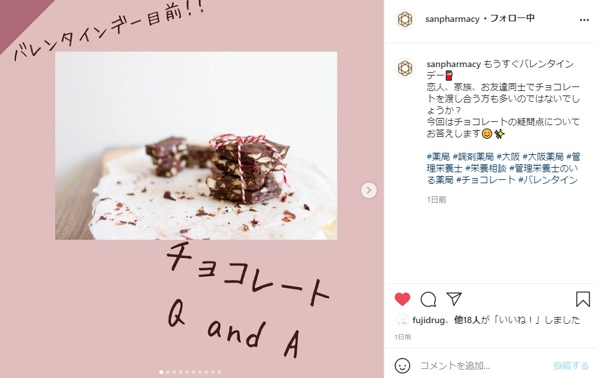Open the emoji picker smiley icon
Viewport: 596px width, 378px height.
pos(402,366)
